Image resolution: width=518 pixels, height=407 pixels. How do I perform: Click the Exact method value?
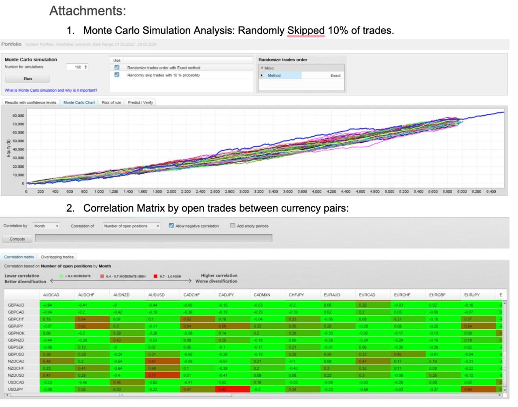tap(335, 75)
